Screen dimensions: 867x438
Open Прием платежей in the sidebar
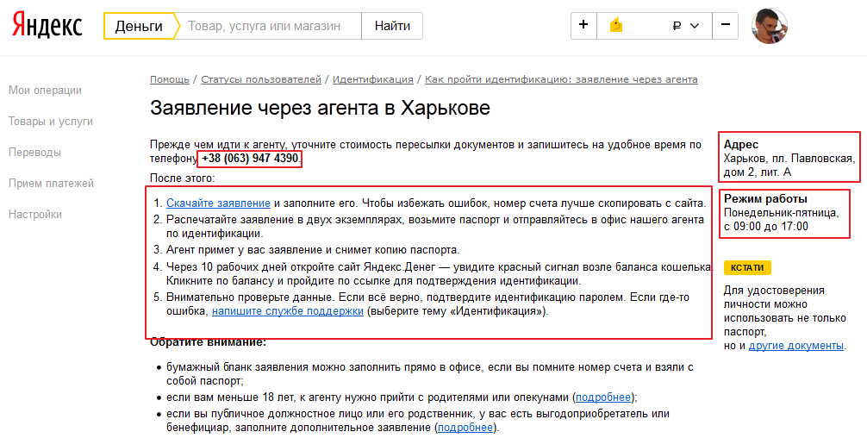pyautogui.click(x=51, y=184)
